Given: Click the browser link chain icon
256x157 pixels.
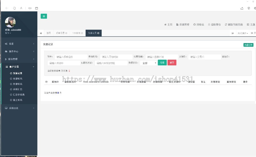Looking at the screenshot, I should point(30,8).
